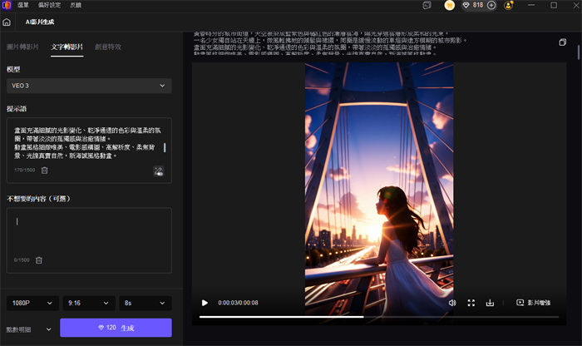Mute the video volume

[452, 303]
